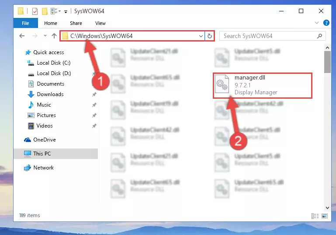
Task: Click the scrollbar up arrow
Action: [x=327, y=48]
